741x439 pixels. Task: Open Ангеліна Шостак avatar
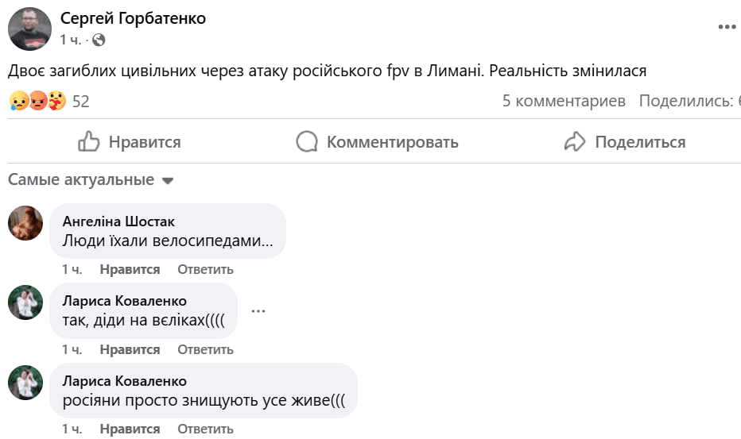coord(25,222)
